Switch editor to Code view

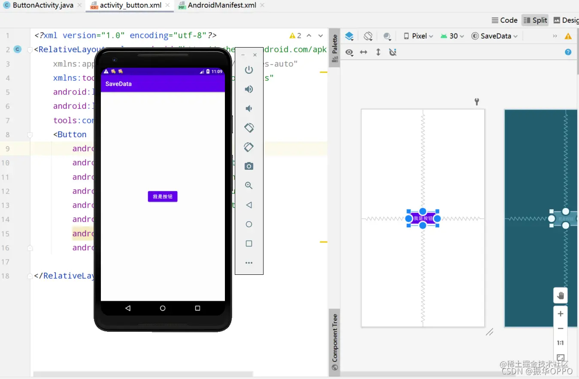coord(504,20)
